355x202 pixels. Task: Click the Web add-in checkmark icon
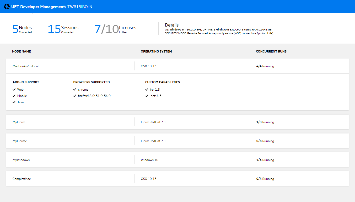click(x=14, y=90)
